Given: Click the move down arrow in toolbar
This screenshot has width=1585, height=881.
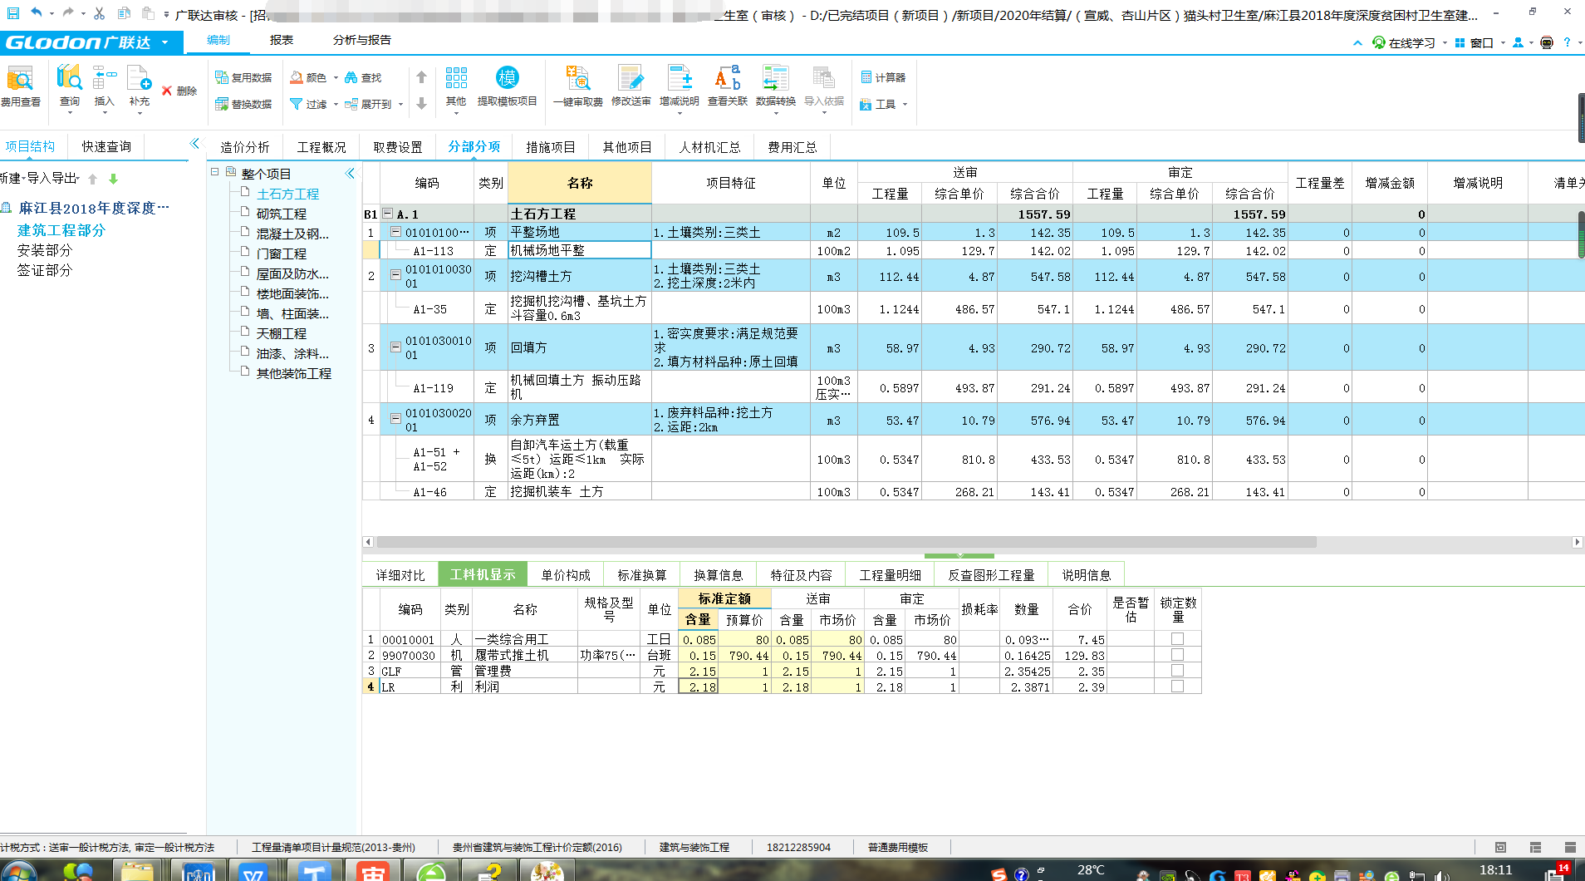Looking at the screenshot, I should point(421,104).
